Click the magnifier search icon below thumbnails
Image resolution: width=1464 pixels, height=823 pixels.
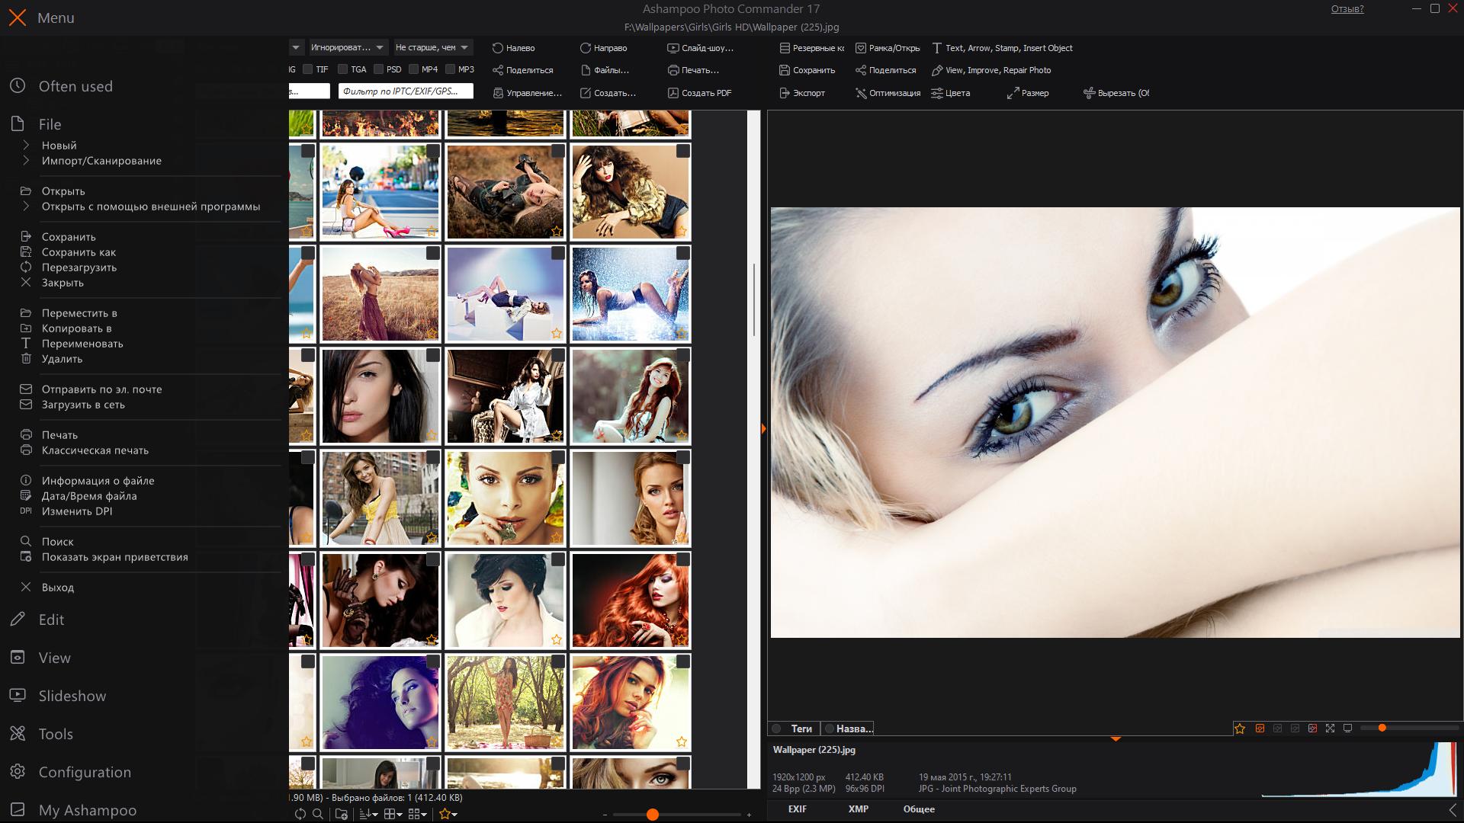tap(318, 814)
